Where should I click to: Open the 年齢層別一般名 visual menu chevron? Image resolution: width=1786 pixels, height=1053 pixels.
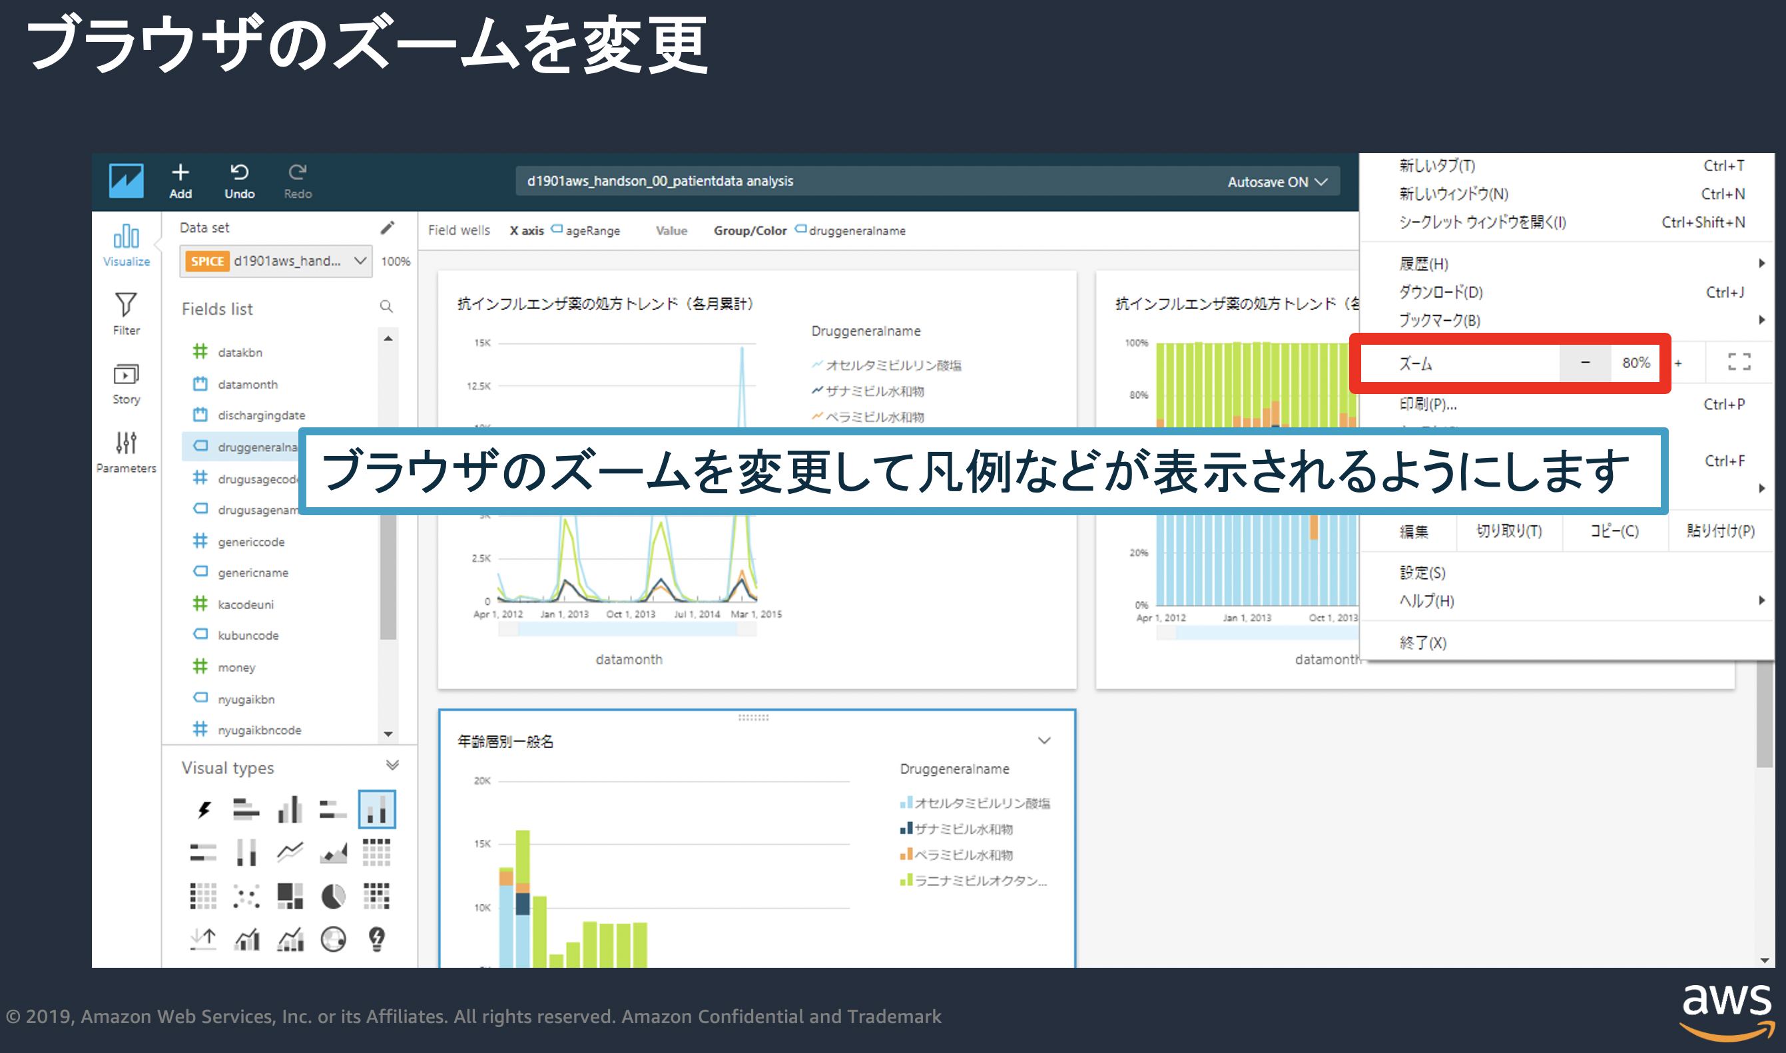click(1043, 741)
